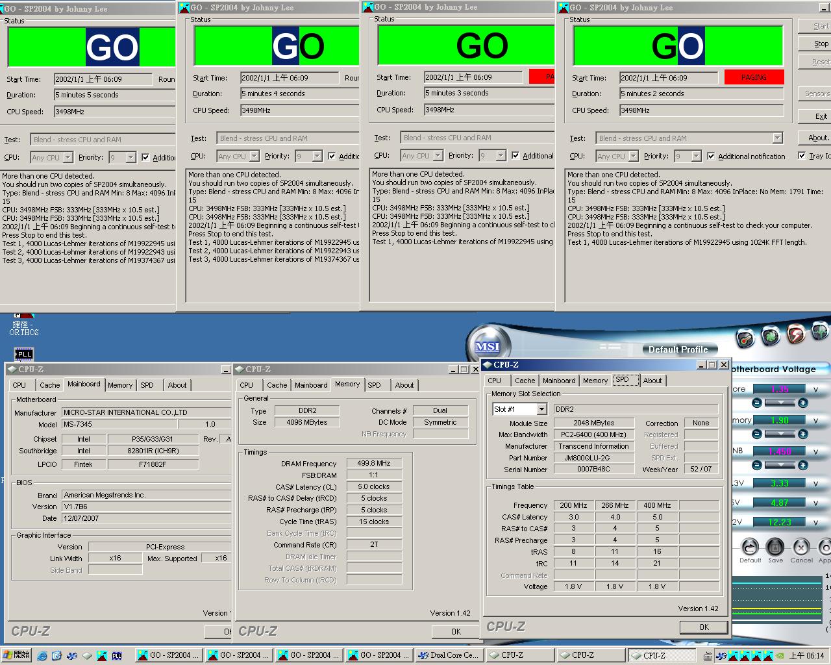Open Slot #1 dropdown in CPU-Z SPD
The height and width of the screenshot is (665, 831).
click(x=541, y=409)
